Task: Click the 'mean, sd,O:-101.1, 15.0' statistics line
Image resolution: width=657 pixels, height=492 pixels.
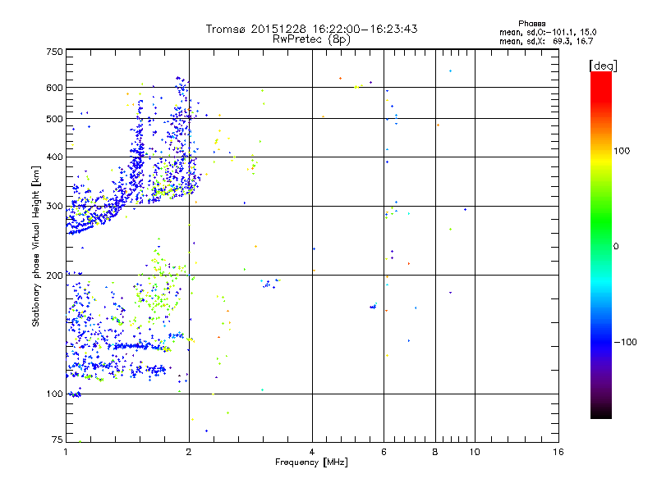Action: [x=548, y=32]
